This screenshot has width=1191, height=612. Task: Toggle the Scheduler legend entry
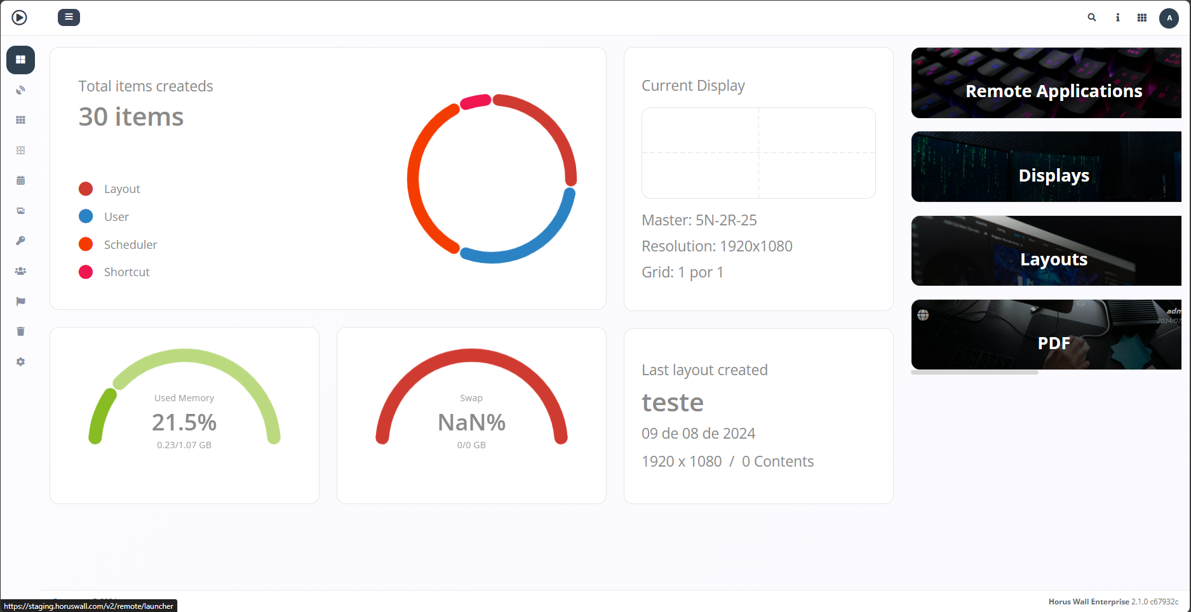(x=130, y=245)
